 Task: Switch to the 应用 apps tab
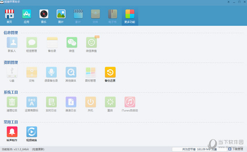click(x=26, y=16)
